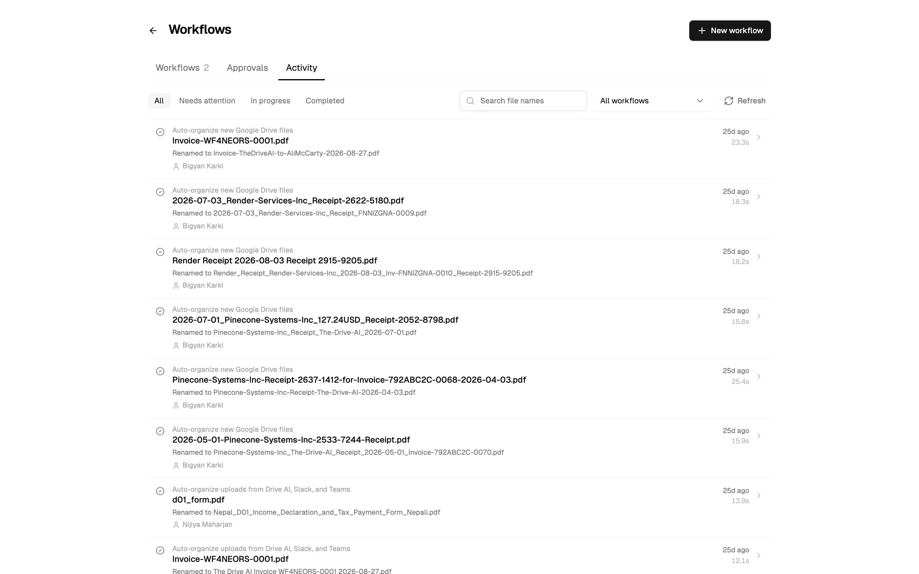Click the refresh icon
This screenshot has height=574, width=919.
tap(728, 100)
